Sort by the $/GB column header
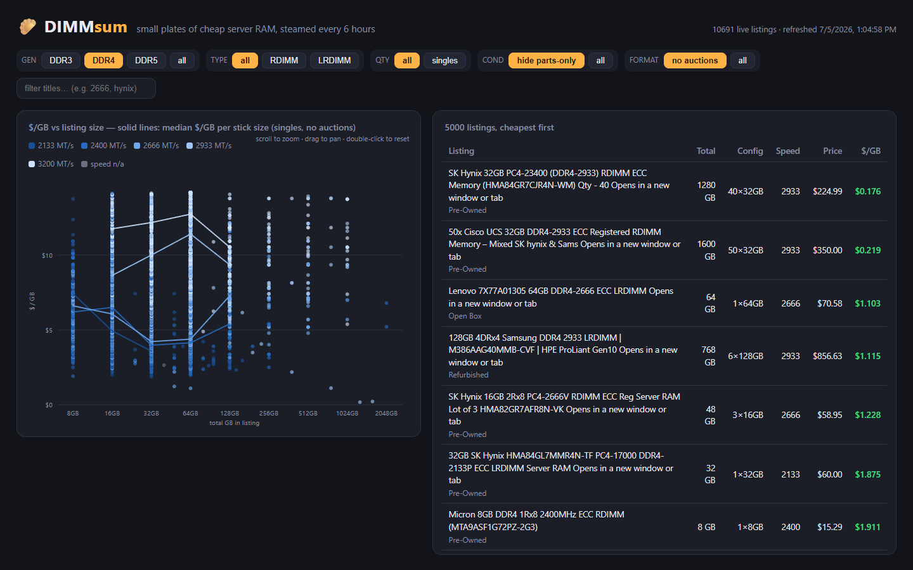The height and width of the screenshot is (570, 913). (x=871, y=151)
